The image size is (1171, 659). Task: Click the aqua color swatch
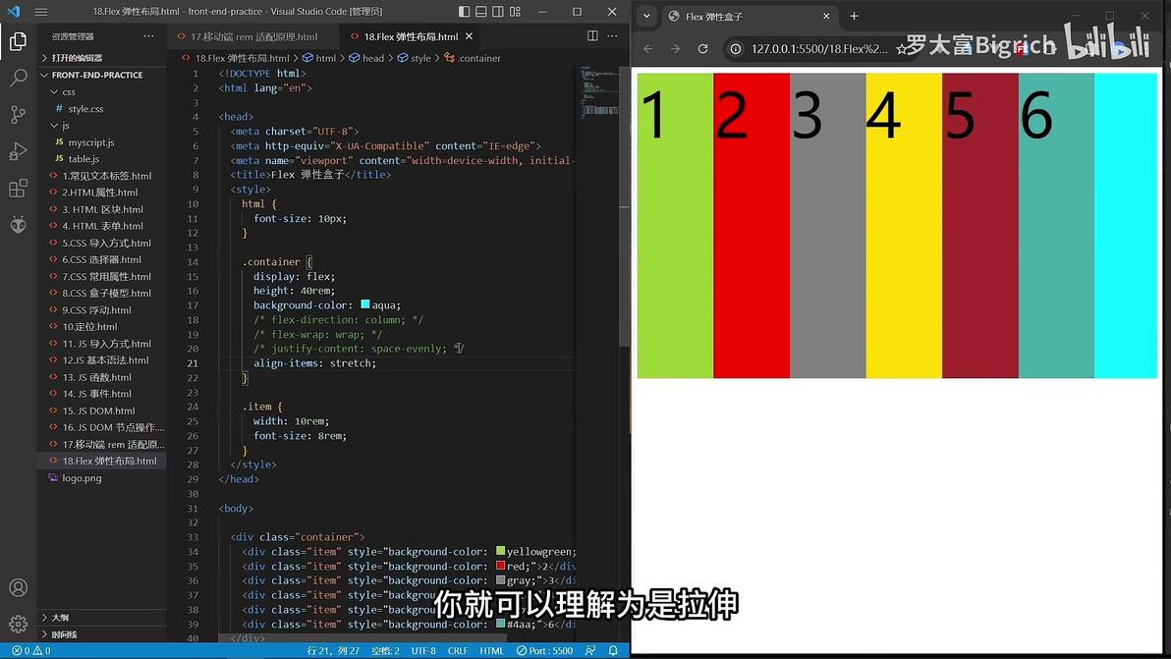365,304
